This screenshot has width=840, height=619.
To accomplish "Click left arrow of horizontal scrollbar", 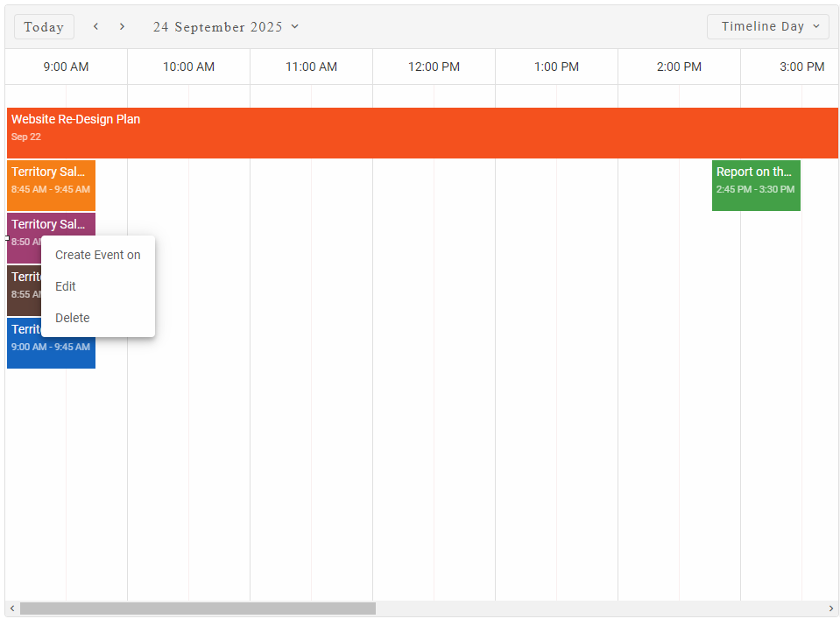I will coord(12,608).
